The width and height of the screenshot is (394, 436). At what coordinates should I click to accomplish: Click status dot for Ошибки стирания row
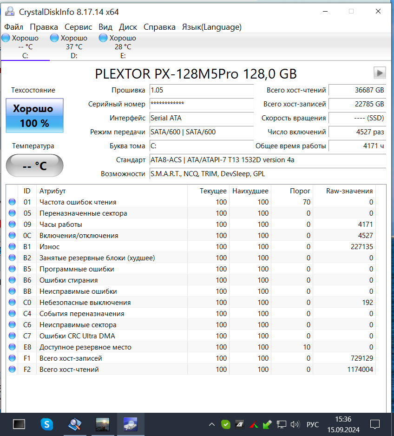[12, 280]
